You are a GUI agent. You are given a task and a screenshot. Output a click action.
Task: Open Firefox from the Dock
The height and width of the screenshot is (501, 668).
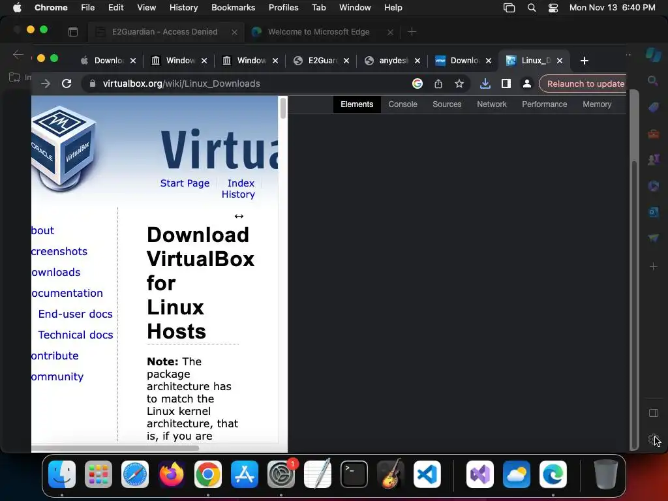pos(172,474)
